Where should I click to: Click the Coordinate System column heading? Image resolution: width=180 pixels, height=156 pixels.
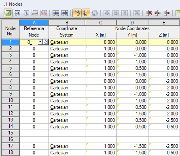coord(67,32)
